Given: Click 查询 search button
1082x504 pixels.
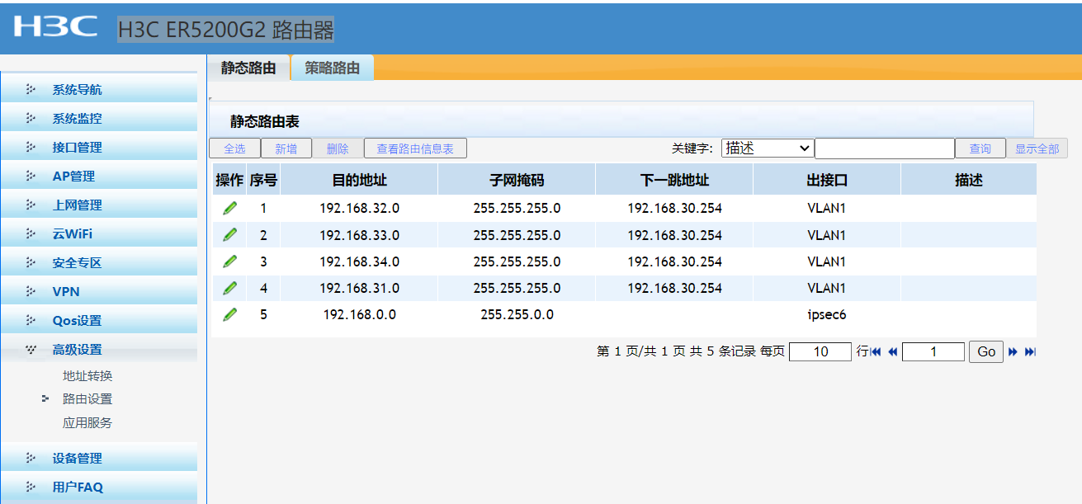Looking at the screenshot, I should pyautogui.click(x=980, y=148).
